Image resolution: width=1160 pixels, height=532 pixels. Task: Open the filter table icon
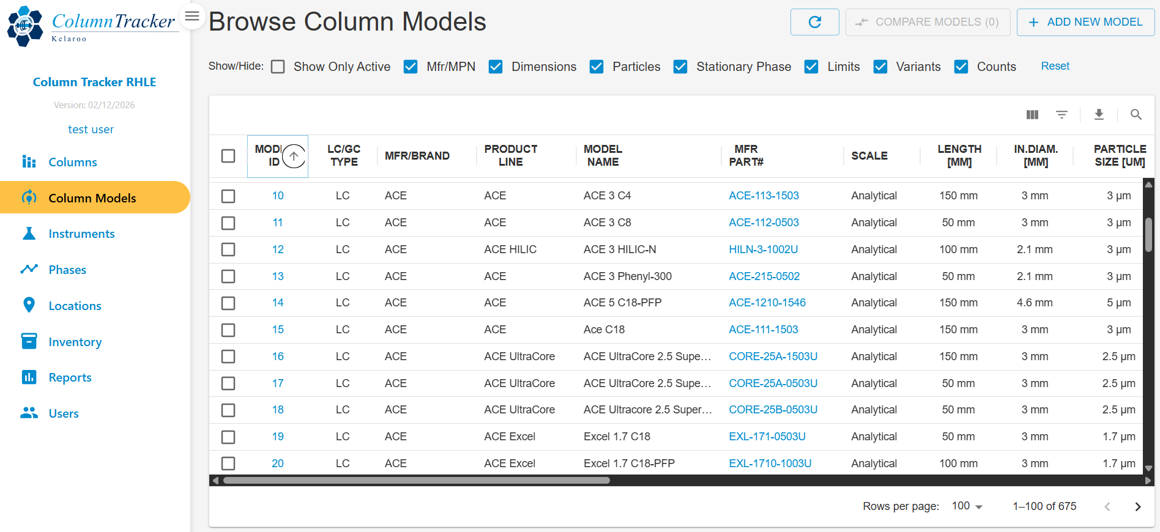1061,114
